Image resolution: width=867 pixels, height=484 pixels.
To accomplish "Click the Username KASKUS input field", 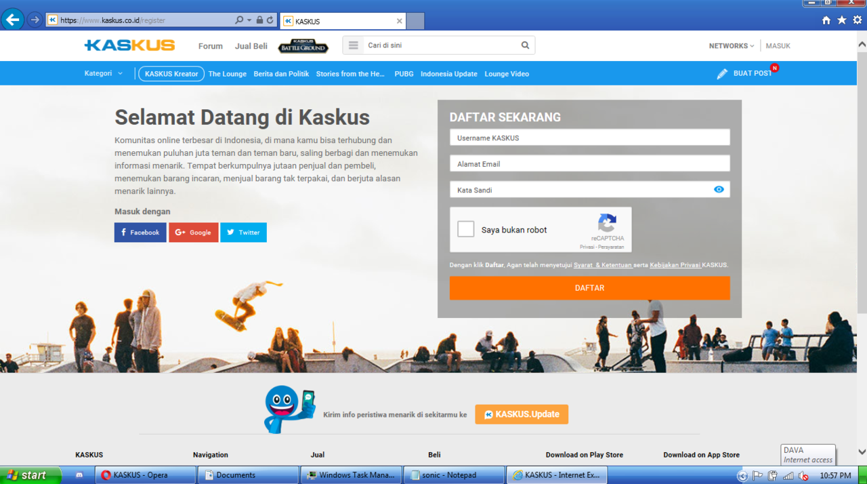I will tap(590, 138).
